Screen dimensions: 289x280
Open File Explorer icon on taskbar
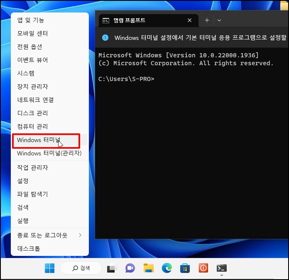[x=149, y=268]
